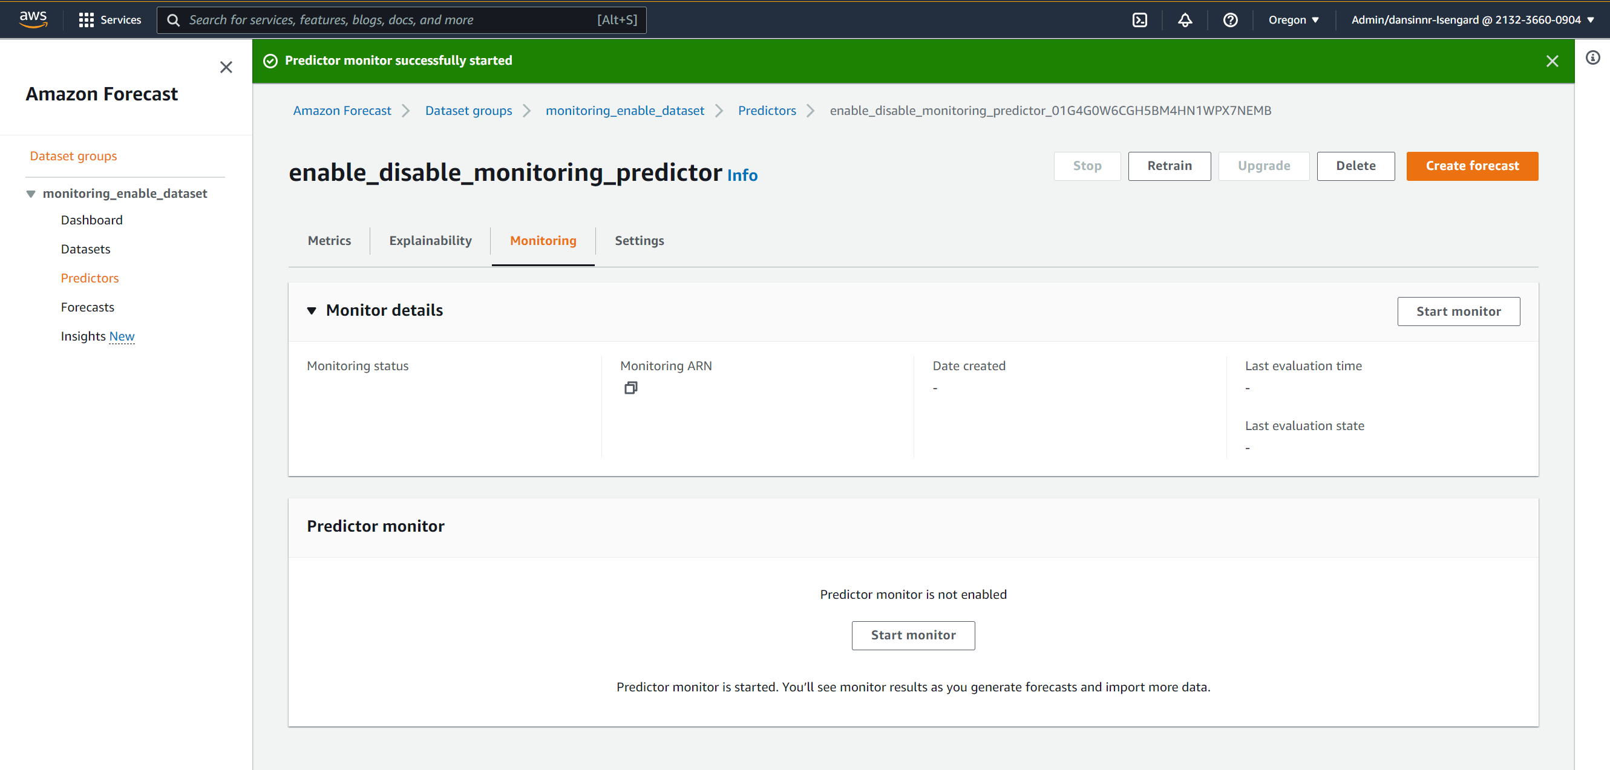Click the 'Predictor monitor is not enabled' text
Viewport: 1610px width, 770px height.
click(912, 595)
